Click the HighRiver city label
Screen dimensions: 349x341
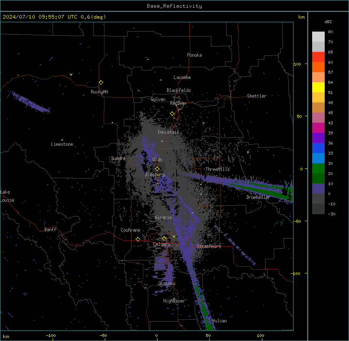pos(174,301)
